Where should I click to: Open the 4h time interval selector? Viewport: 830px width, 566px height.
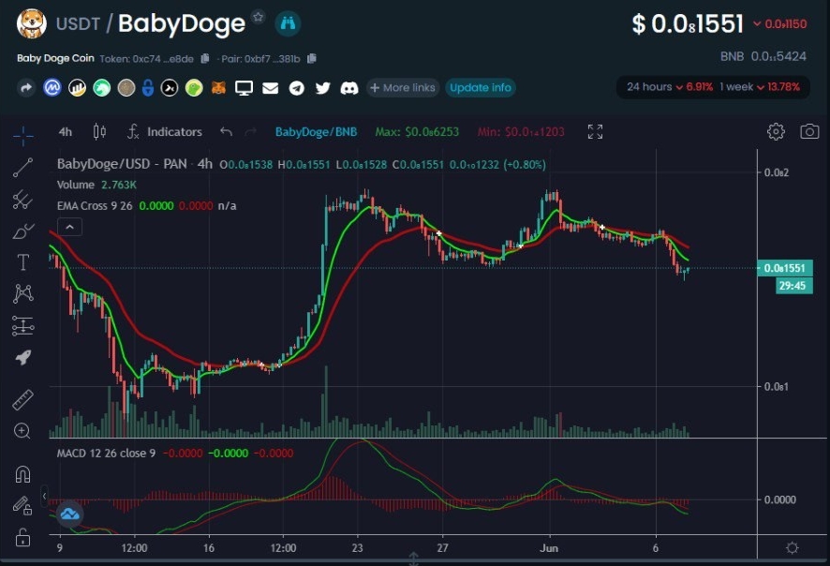pyautogui.click(x=66, y=132)
